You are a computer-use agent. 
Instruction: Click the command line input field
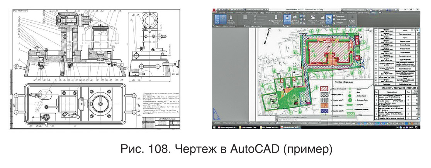tap(317, 120)
